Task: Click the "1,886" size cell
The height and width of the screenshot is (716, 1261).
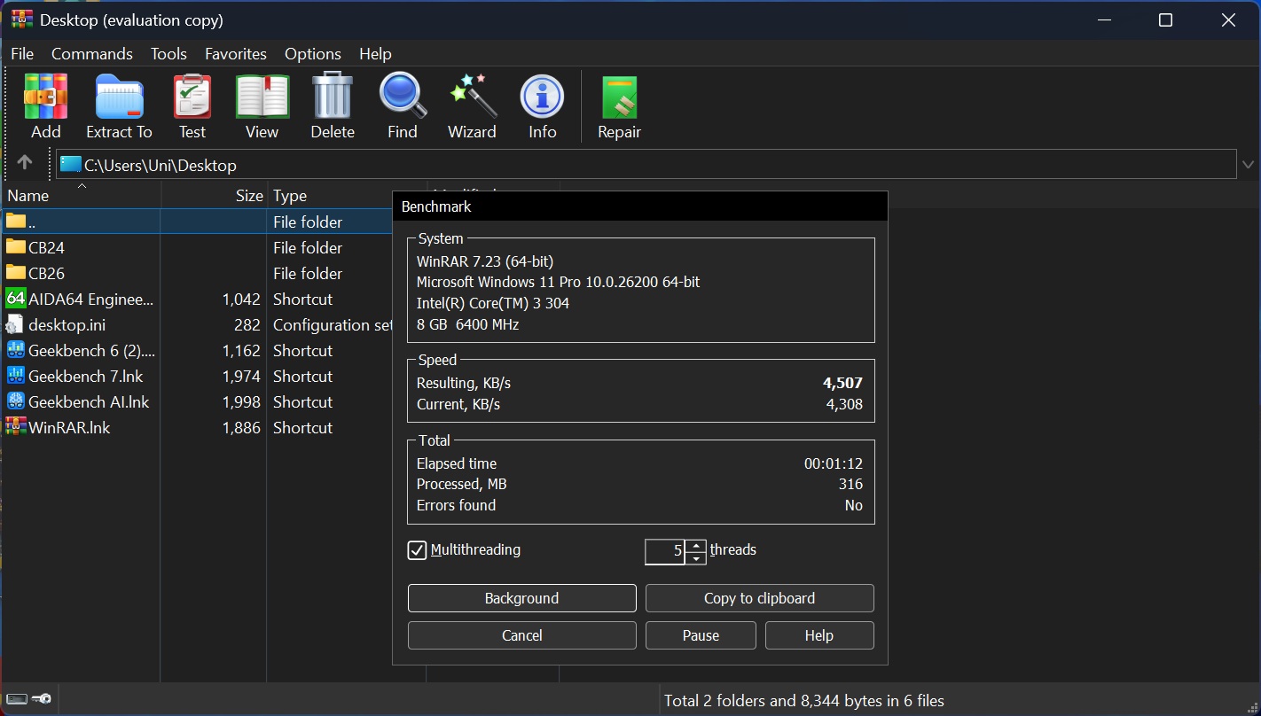Action: point(241,428)
